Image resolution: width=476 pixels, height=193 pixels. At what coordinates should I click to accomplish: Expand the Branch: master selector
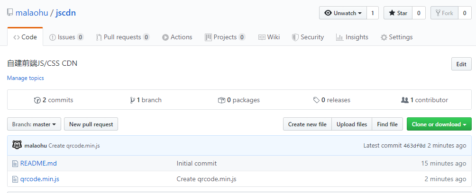(34, 124)
